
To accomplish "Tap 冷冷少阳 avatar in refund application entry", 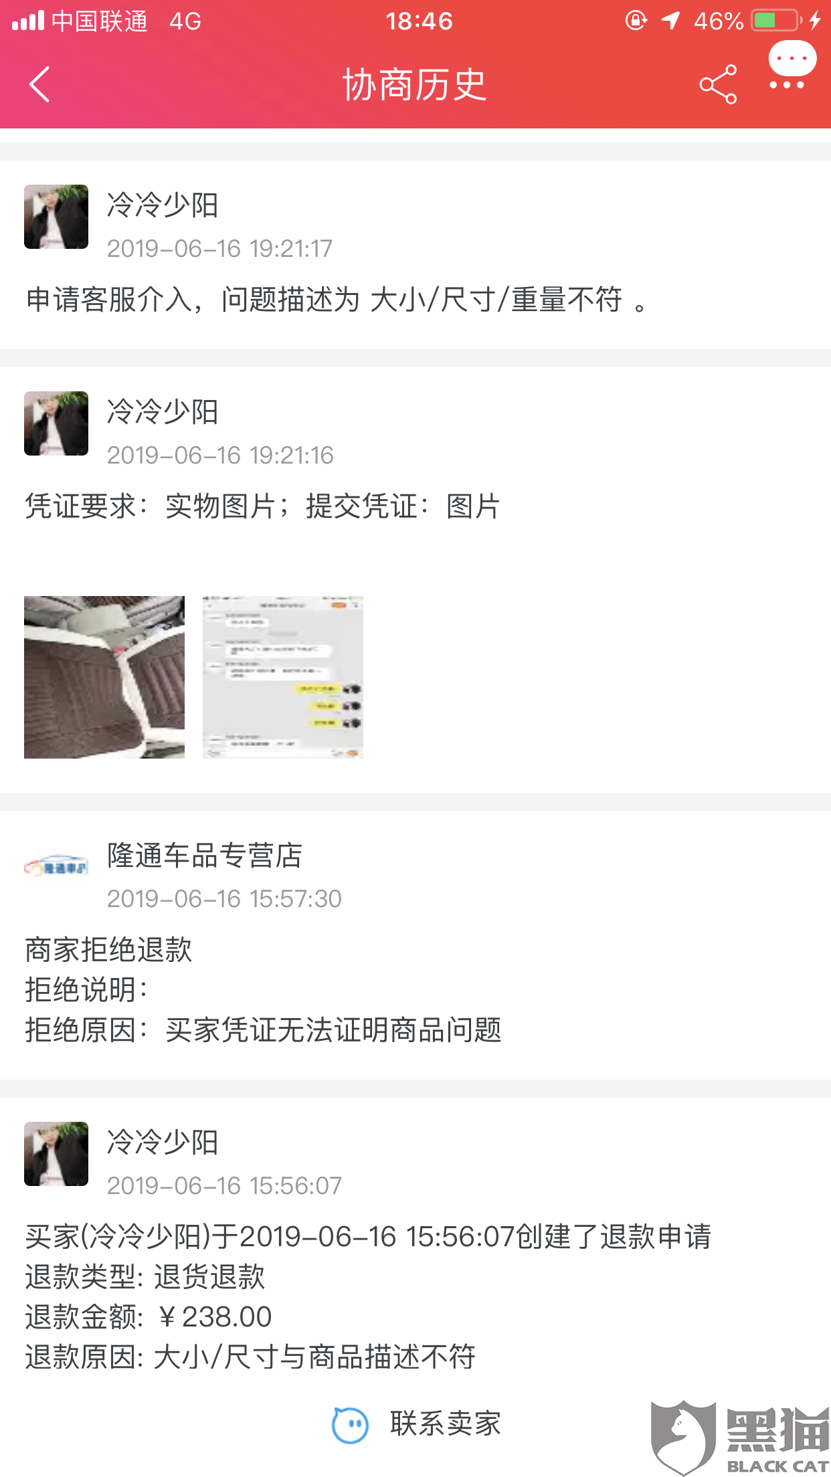I will (x=56, y=1154).
